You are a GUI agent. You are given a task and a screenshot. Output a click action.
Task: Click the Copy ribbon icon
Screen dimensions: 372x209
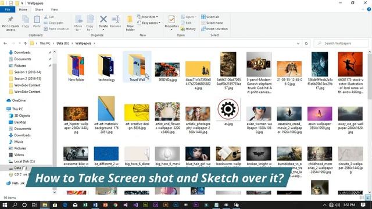[26, 21]
